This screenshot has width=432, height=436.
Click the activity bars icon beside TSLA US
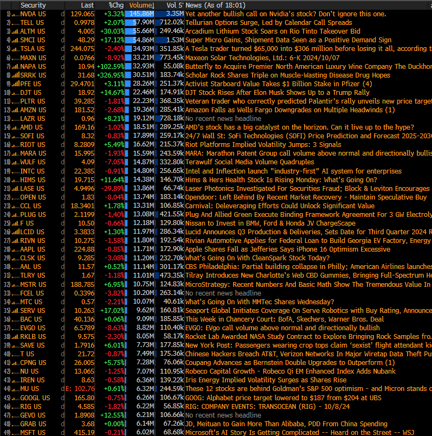click(x=15, y=49)
